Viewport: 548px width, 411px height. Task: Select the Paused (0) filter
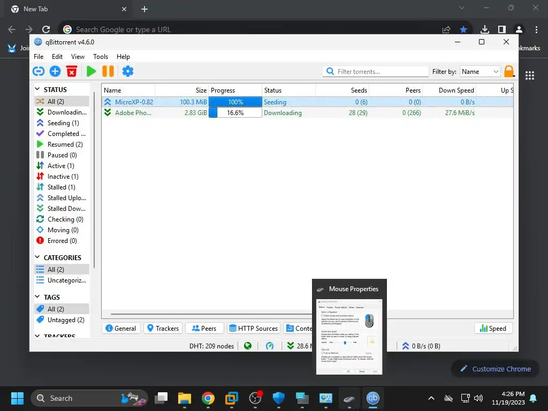point(62,155)
